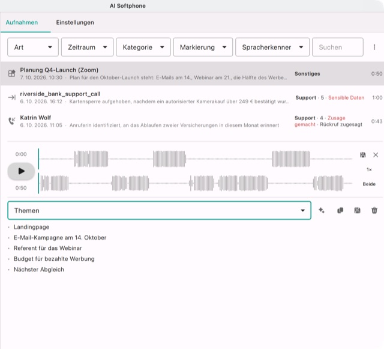
Task: Expand the Themen dropdown
Action: (x=160, y=210)
